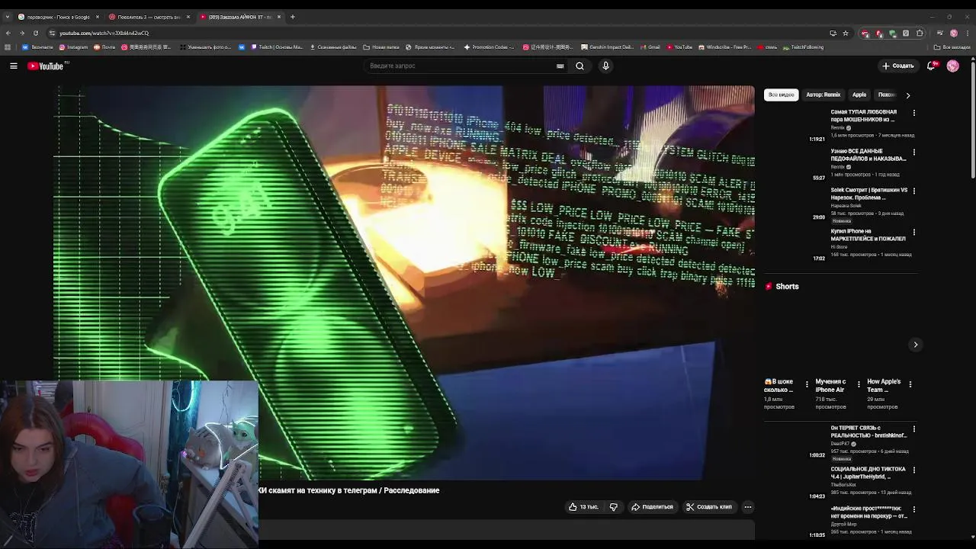Open the 'Вконтакте' bookmark
The image size is (976, 549).
pyautogui.click(x=37, y=47)
